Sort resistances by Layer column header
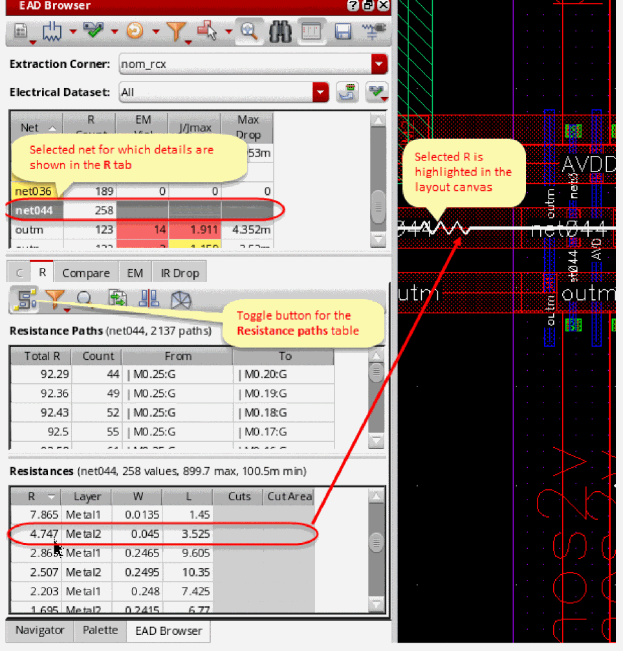This screenshot has width=623, height=651. 87,497
